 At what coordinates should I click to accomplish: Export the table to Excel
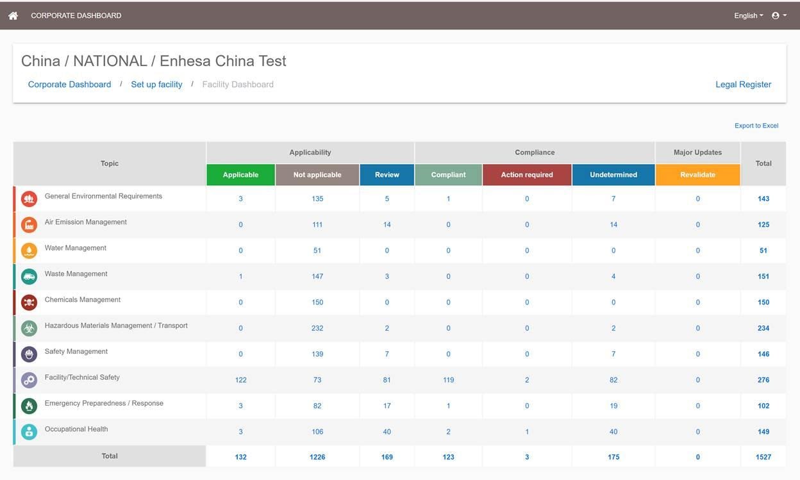[x=756, y=126]
